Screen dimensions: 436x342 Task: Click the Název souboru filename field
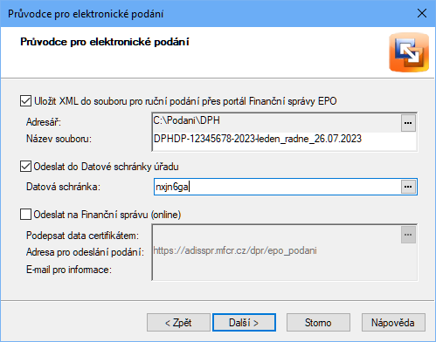click(285, 139)
